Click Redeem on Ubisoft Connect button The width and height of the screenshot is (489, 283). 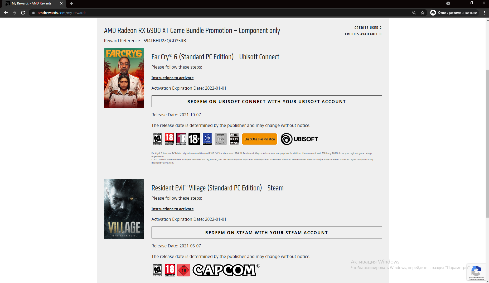click(267, 102)
